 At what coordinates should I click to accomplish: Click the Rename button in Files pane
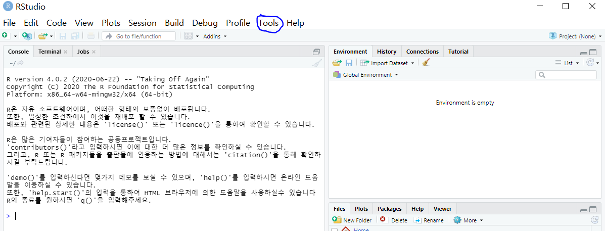pyautogui.click(x=429, y=220)
